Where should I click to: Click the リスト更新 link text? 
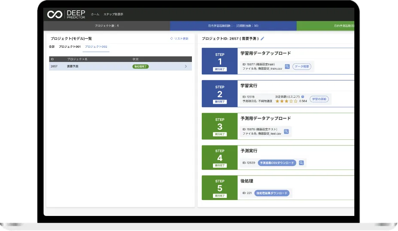pyautogui.click(x=181, y=38)
